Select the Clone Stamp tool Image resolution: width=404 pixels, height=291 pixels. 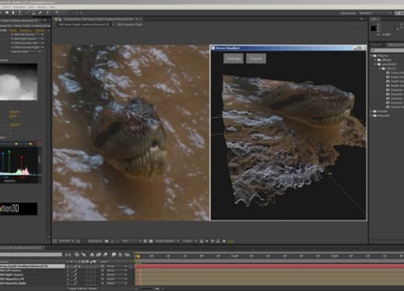(33, 12)
